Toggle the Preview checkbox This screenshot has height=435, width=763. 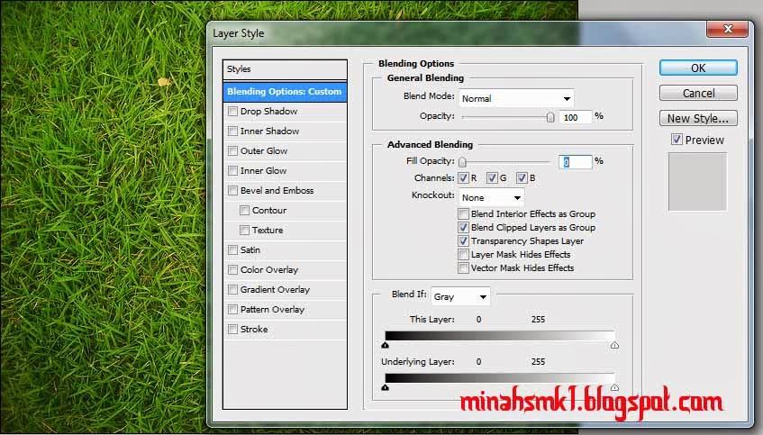click(677, 140)
